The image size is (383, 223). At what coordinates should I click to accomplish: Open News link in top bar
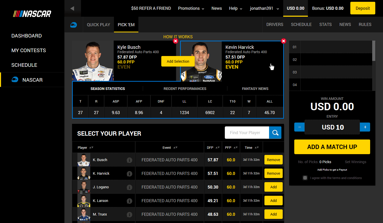tap(217, 8)
